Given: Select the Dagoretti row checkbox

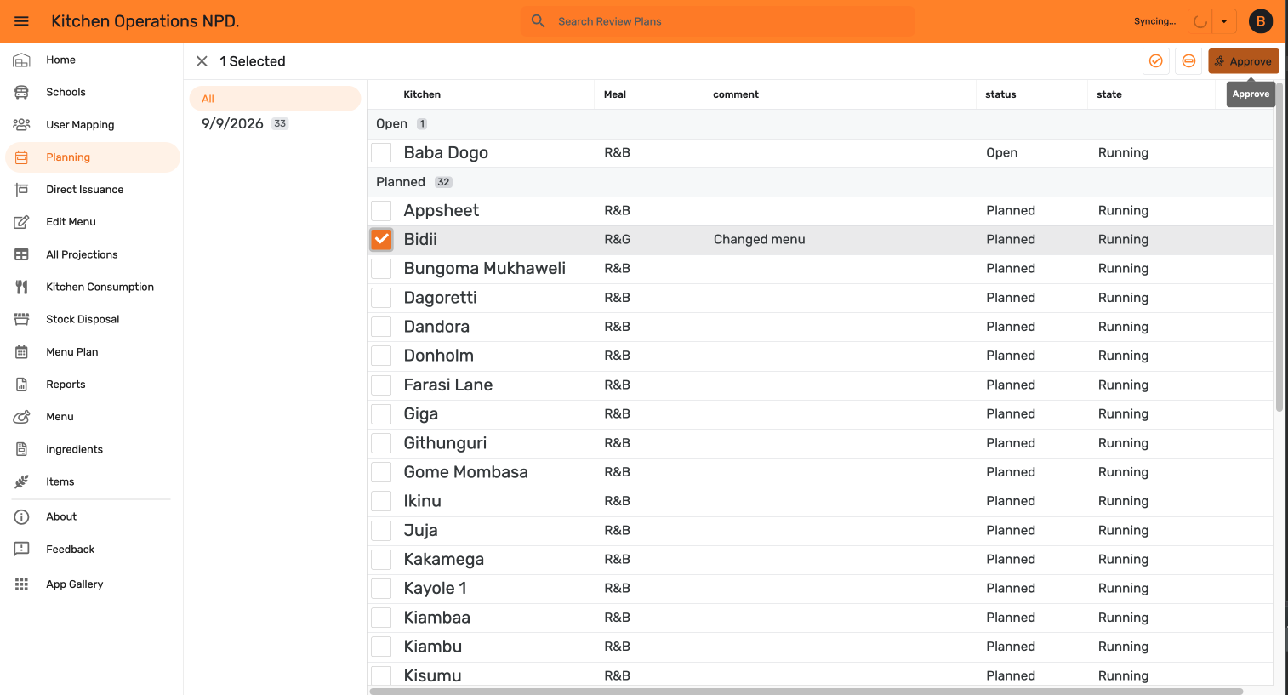Looking at the screenshot, I should pos(381,298).
